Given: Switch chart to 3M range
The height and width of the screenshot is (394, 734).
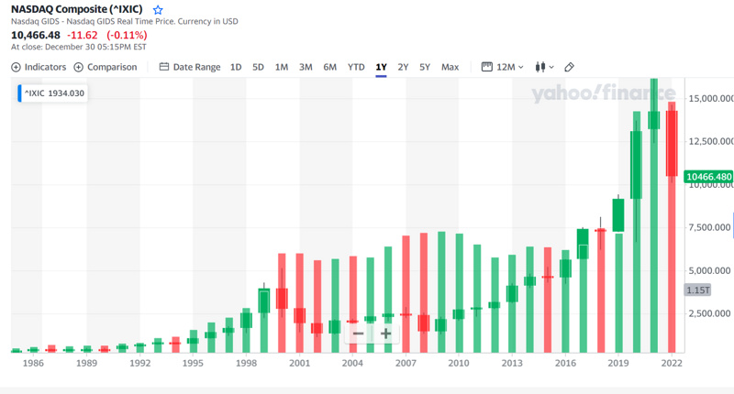Looking at the screenshot, I should (x=306, y=67).
